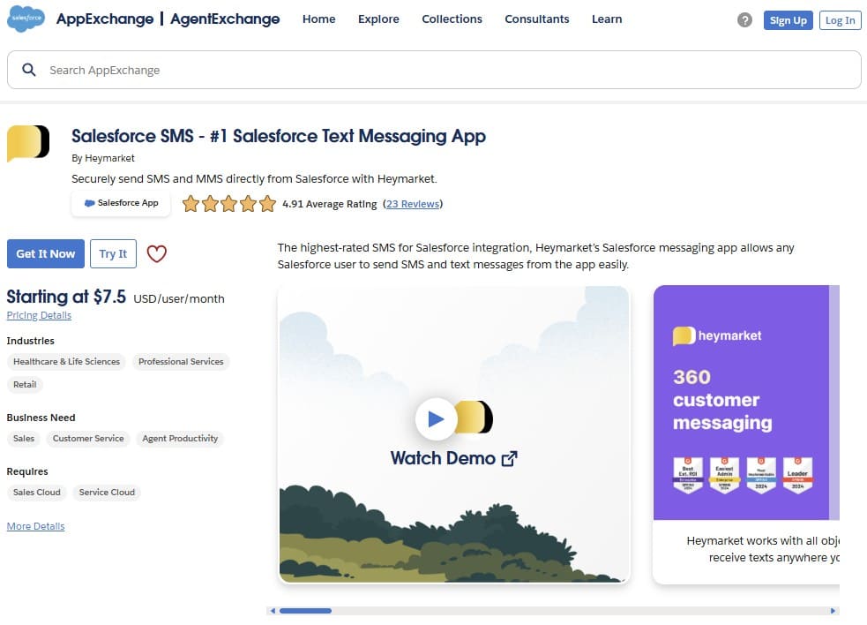Click the Log In button
This screenshot has height=625, width=867.
coord(840,20)
